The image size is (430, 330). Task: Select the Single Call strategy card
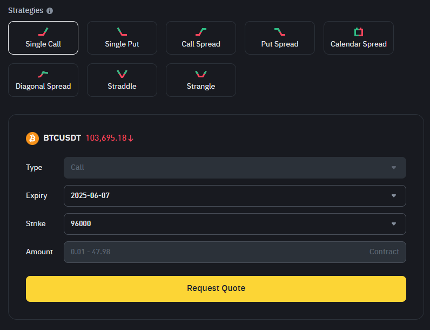tap(43, 38)
